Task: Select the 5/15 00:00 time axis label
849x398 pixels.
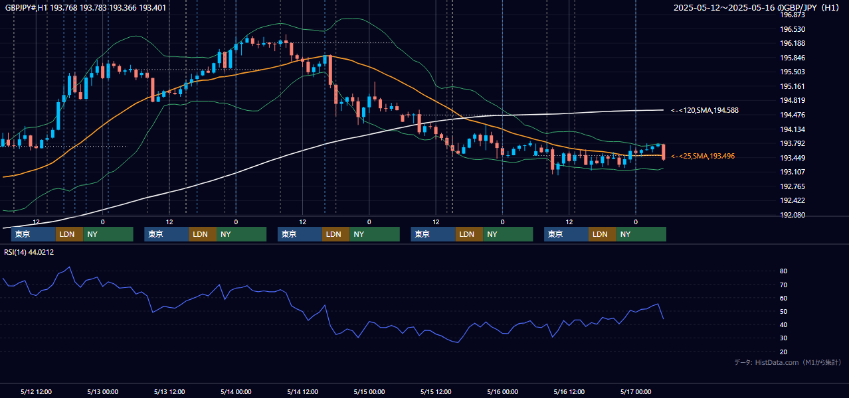Action: pos(369,392)
